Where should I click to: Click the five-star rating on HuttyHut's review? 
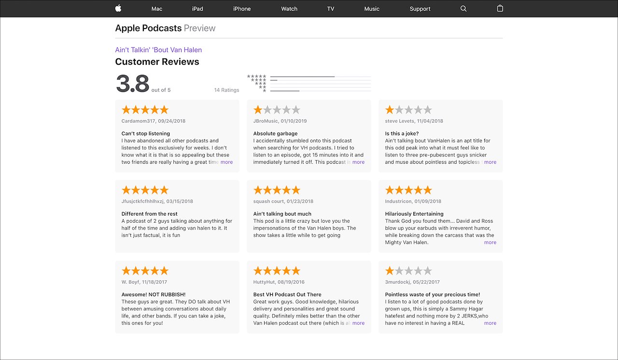coord(277,271)
